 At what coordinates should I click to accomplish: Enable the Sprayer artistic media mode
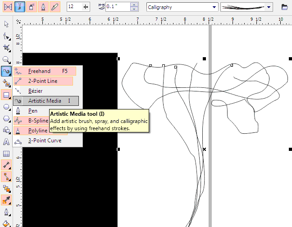click(x=31, y=7)
